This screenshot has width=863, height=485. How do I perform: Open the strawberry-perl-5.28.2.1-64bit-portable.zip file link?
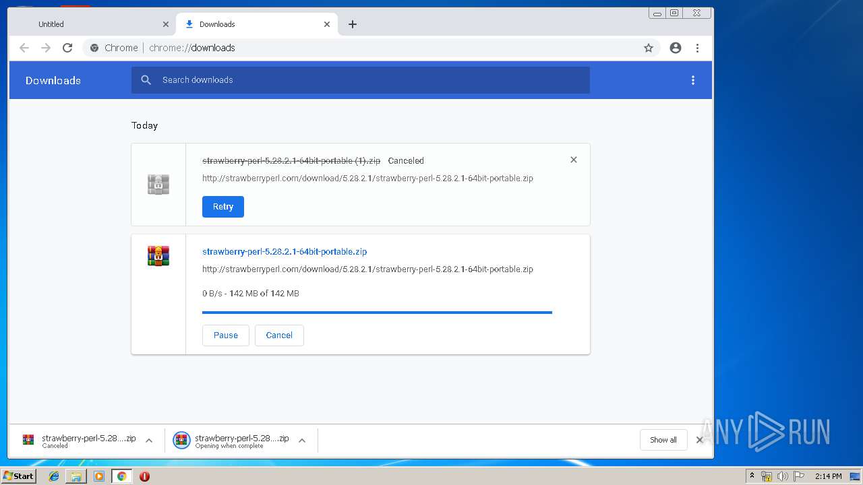coord(285,251)
